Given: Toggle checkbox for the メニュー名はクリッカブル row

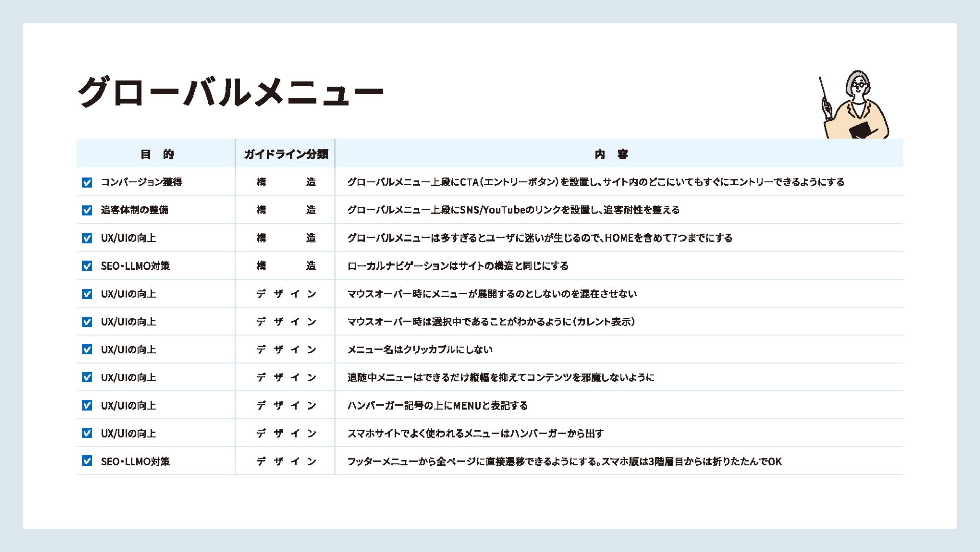Looking at the screenshot, I should coord(87,350).
